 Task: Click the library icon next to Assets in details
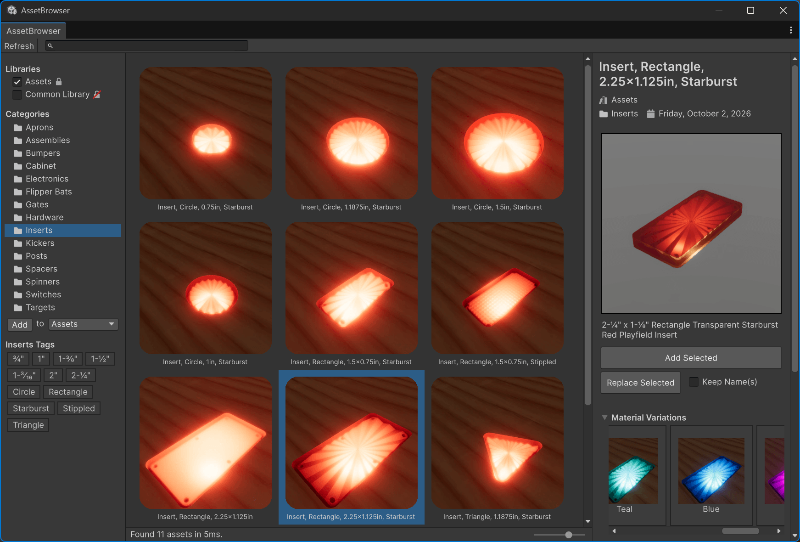(x=603, y=100)
